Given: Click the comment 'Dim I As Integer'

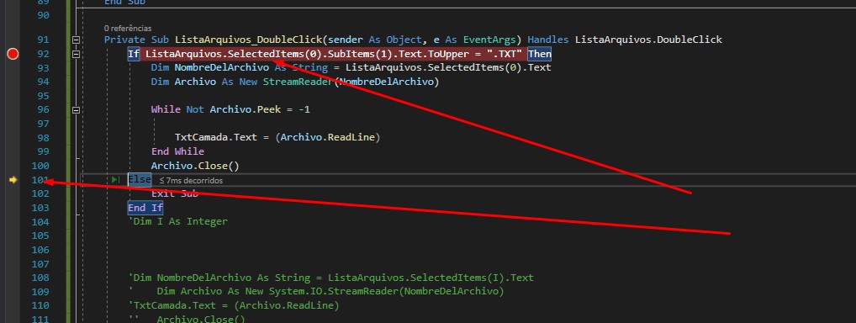Looking at the screenshot, I should point(177,221).
